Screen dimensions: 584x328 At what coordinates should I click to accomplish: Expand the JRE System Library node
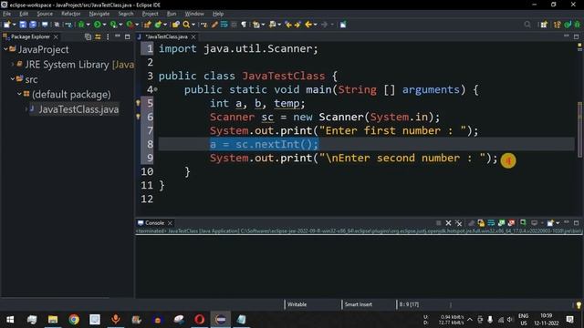click(12, 65)
